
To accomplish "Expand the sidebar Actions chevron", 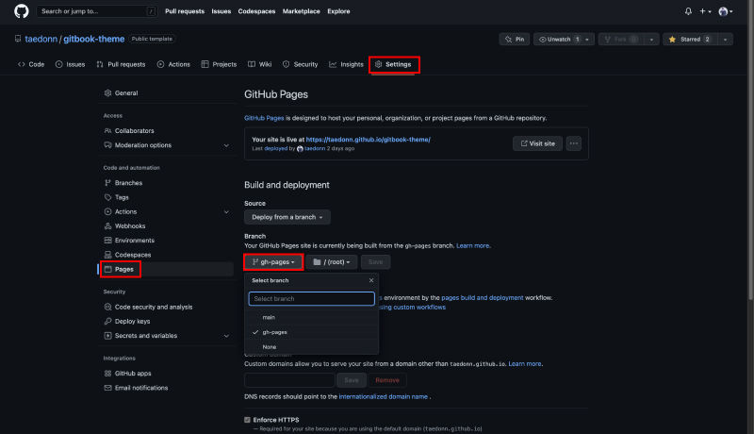I will pos(226,211).
